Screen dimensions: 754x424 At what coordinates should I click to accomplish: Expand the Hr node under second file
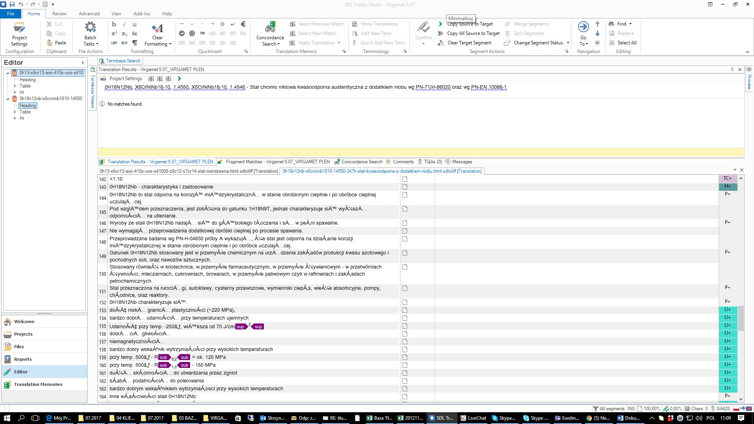[x=15, y=118]
